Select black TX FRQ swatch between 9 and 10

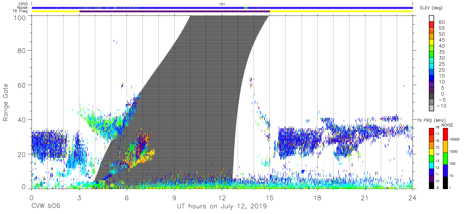pyautogui.click(x=431, y=185)
